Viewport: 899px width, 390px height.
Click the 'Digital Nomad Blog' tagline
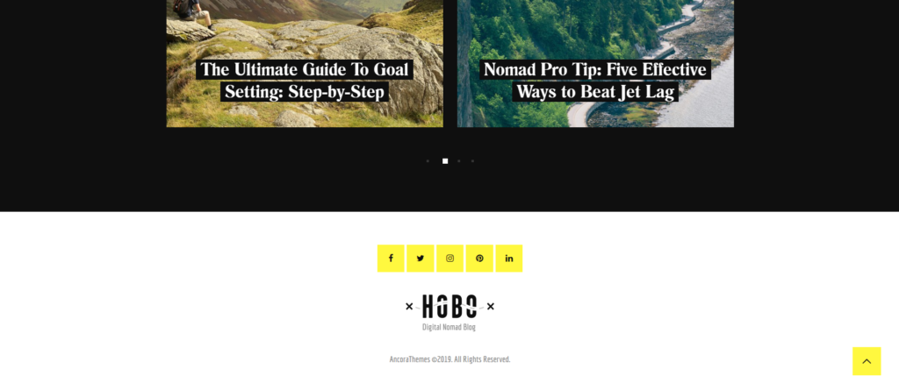pos(449,327)
